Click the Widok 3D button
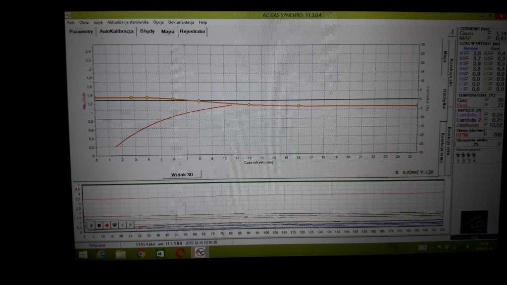The image size is (507, 285). click(x=182, y=175)
